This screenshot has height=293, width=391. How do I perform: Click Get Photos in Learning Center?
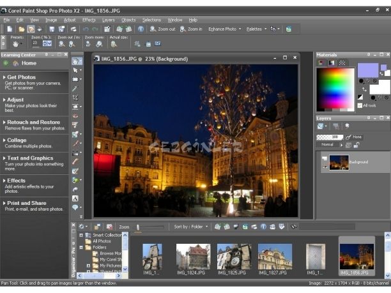[21, 77]
